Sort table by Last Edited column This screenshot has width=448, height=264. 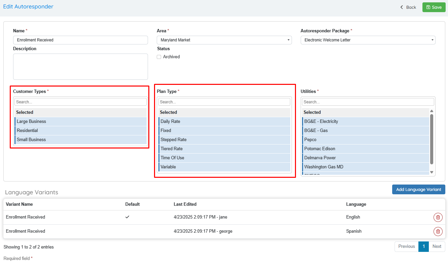point(185,204)
